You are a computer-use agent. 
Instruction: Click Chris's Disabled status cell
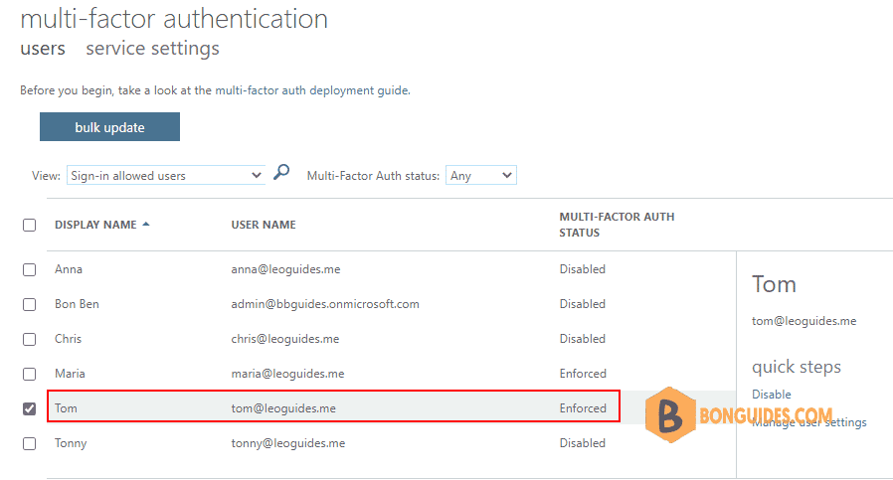point(582,338)
